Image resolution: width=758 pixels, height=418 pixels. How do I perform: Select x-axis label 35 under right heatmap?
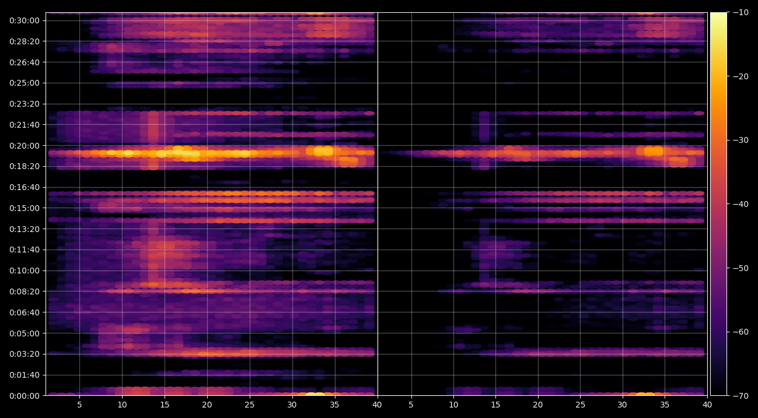[x=665, y=405]
